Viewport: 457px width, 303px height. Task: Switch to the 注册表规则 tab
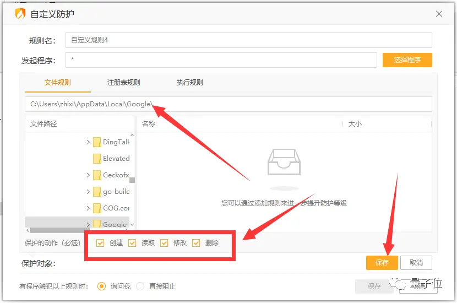[x=123, y=83]
